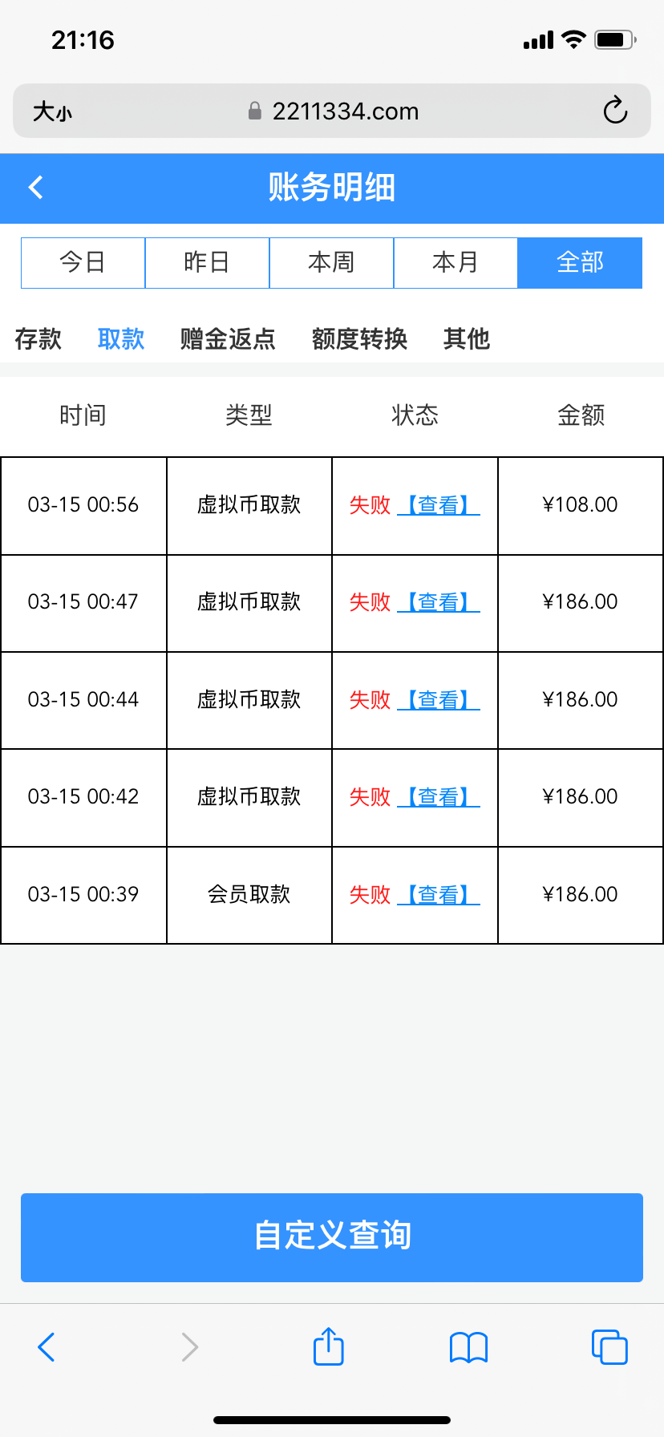
Task: Select the 今日 date filter
Action: point(83,262)
